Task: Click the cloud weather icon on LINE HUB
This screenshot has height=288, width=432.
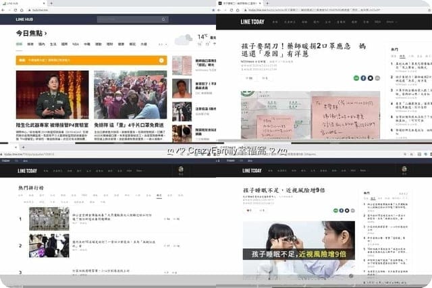Action: pos(184,40)
